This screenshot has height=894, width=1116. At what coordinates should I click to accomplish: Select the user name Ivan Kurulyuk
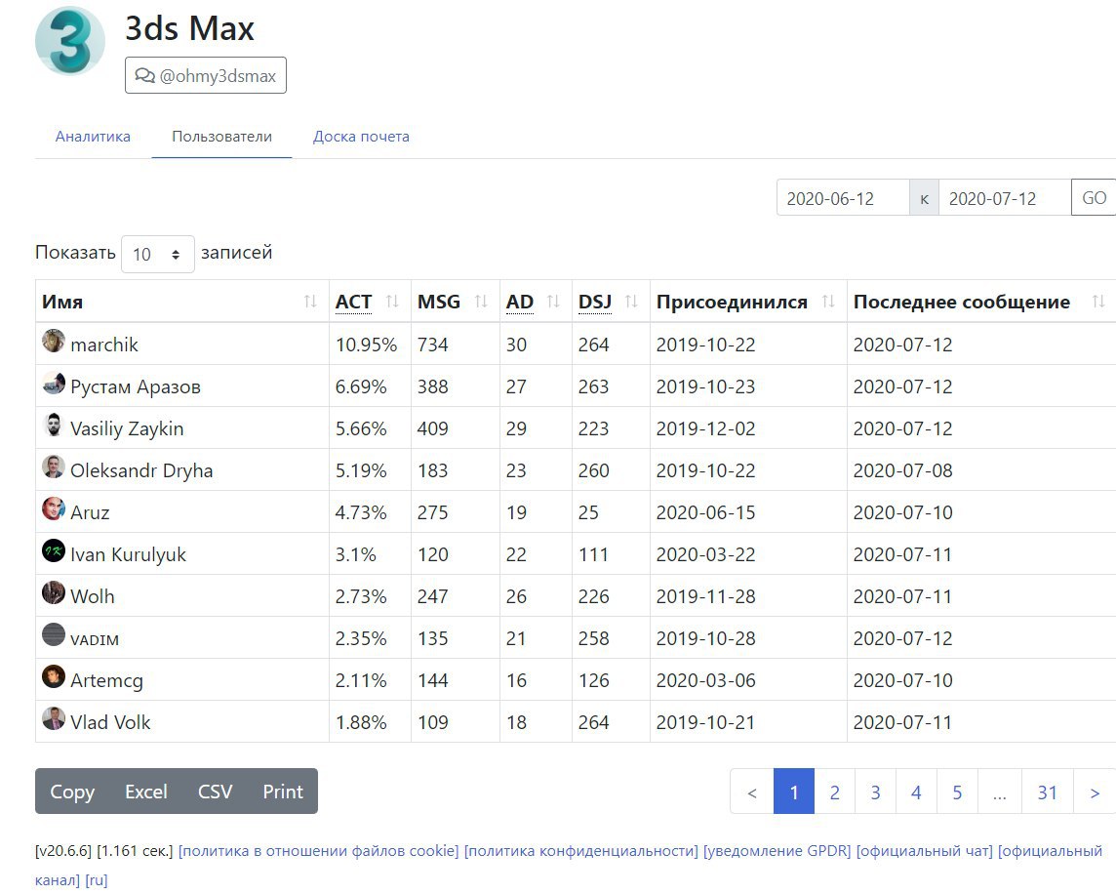(x=128, y=555)
